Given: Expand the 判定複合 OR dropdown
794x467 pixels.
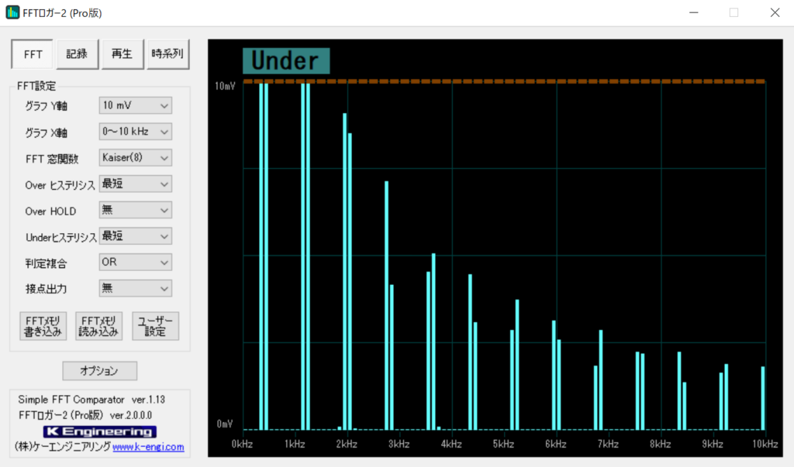Looking at the screenshot, I should [x=136, y=263].
